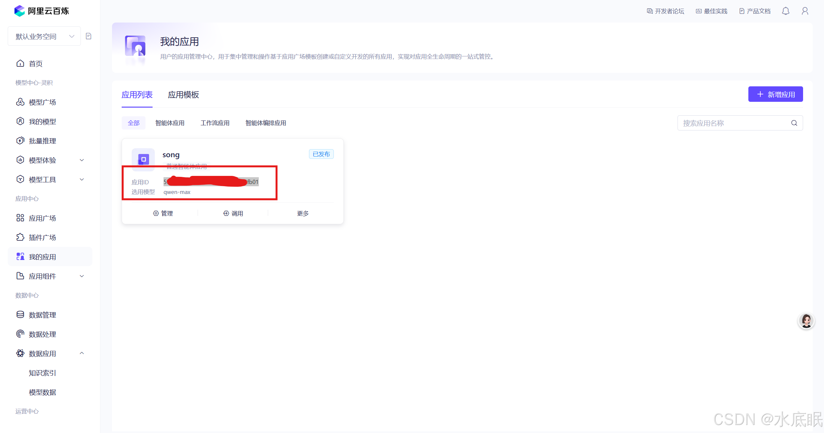
Task: Click the 新增应用 button
Action: [x=775, y=94]
